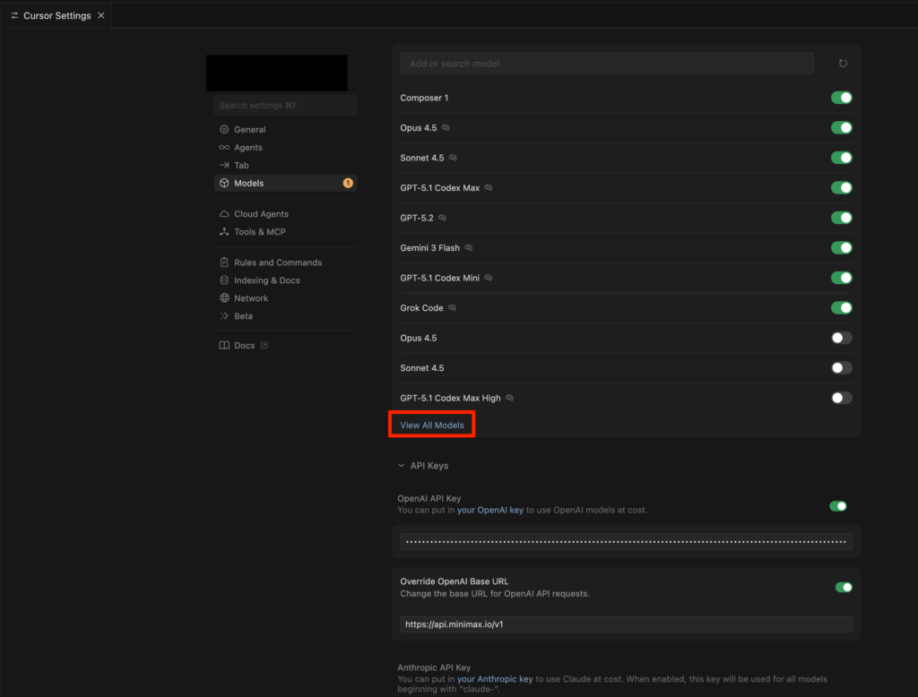Click the Agents infinity icon
This screenshot has height=697, width=918.
(x=225, y=148)
